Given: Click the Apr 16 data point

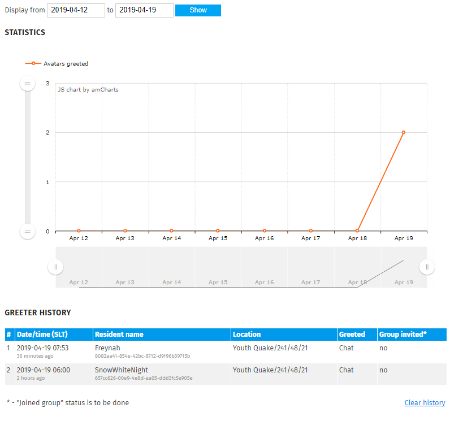Looking at the screenshot, I should pyautogui.click(x=265, y=231).
